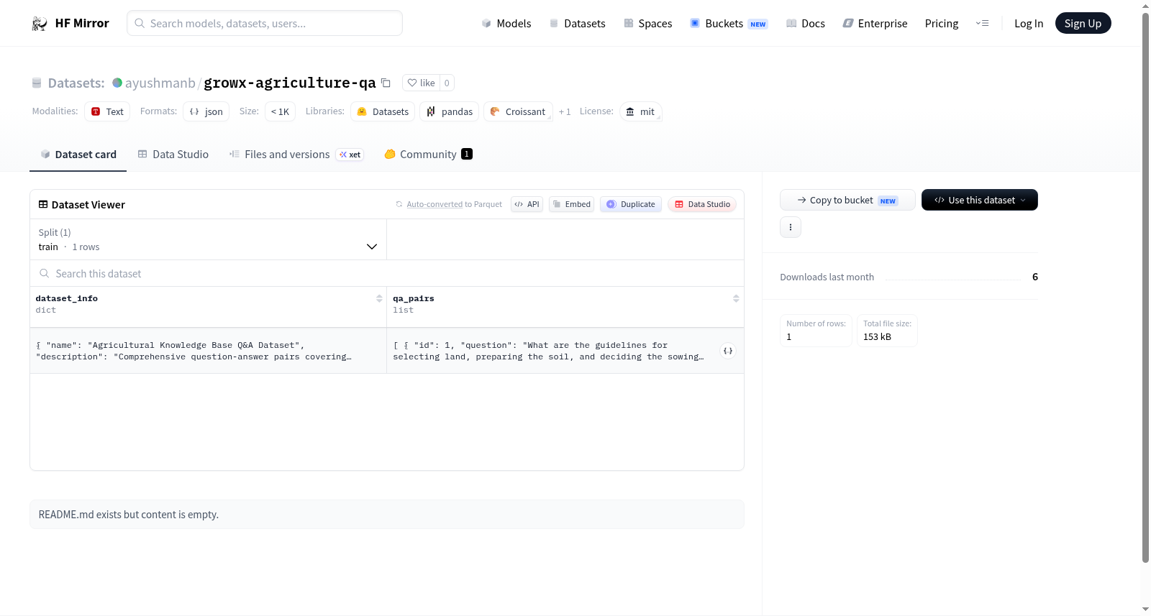Go to Spaces in the top navigation
The width and height of the screenshot is (1151, 616).
648,24
